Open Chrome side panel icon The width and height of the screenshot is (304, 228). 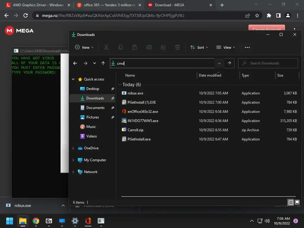pyautogui.click(x=278, y=15)
